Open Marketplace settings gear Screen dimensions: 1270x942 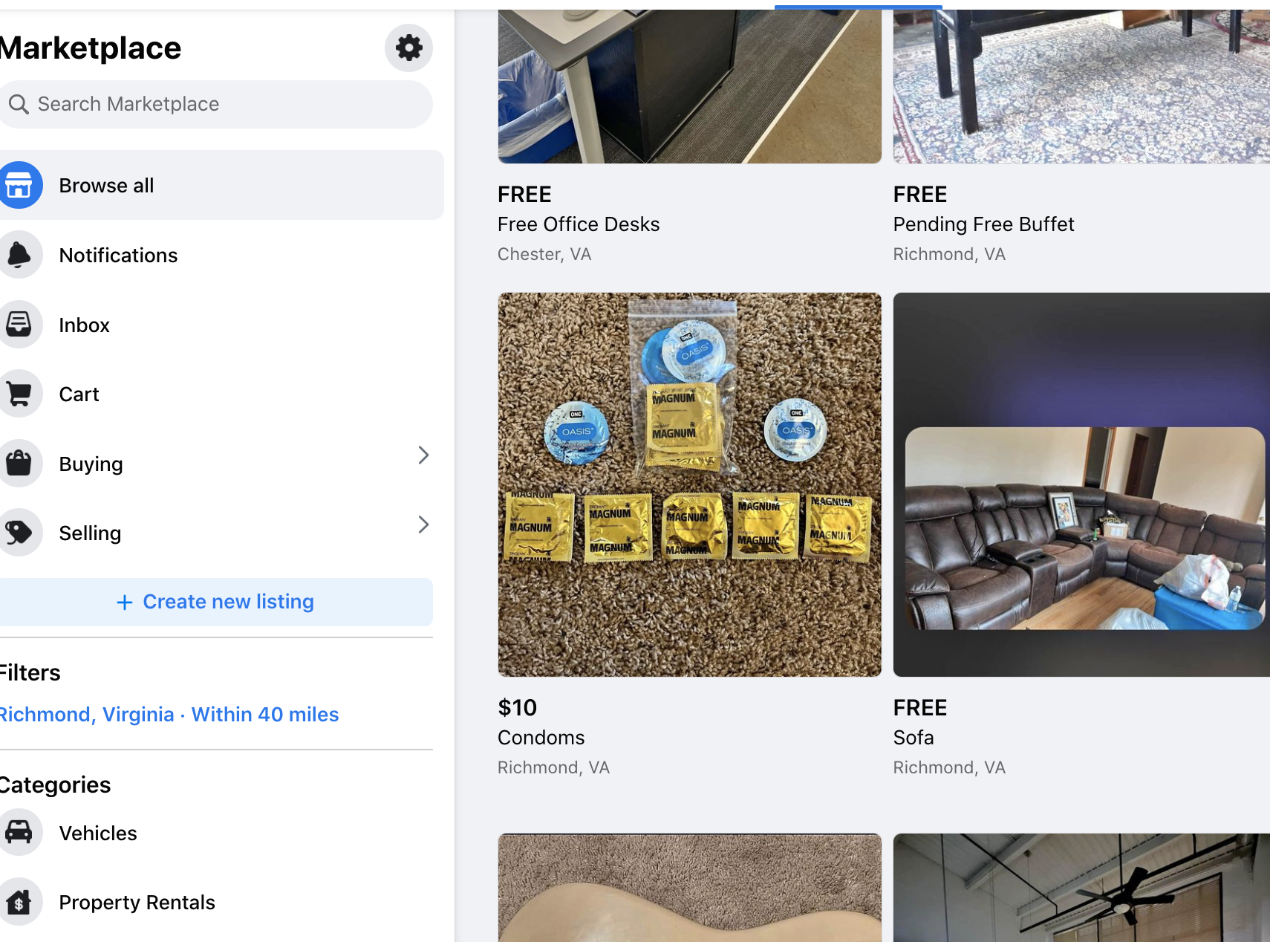coord(408,48)
